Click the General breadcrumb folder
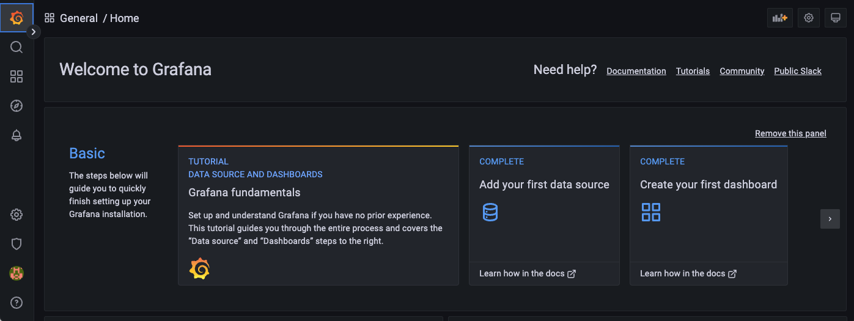The image size is (854, 321). 78,18
